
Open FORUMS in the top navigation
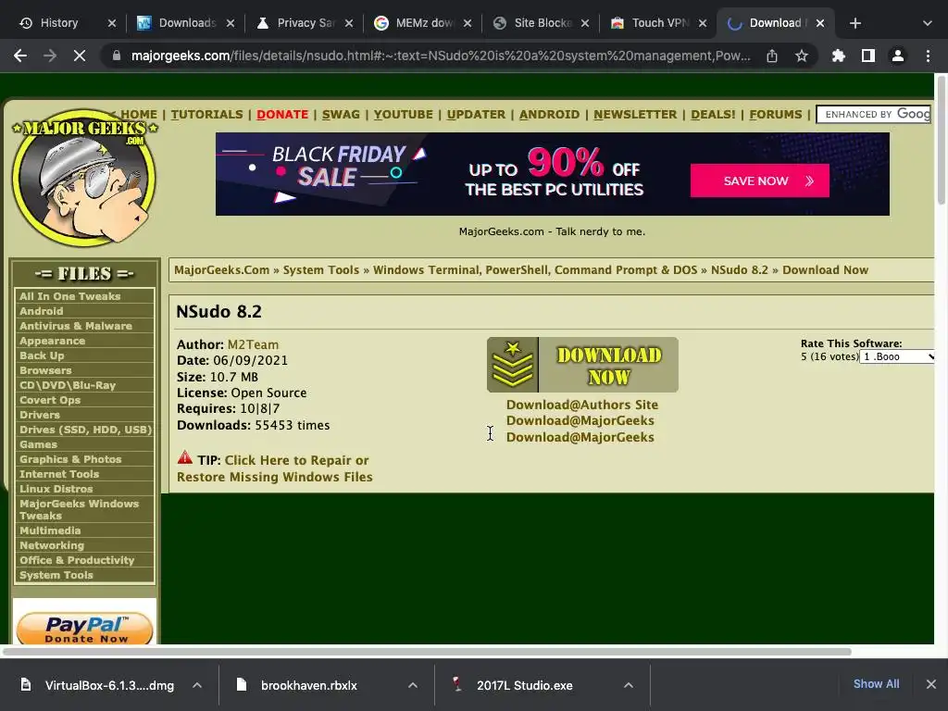(x=776, y=114)
